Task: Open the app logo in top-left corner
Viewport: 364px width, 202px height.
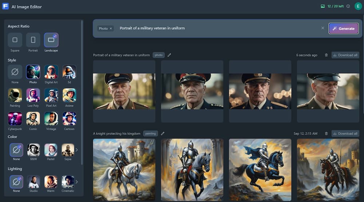Action: click(x=5, y=7)
